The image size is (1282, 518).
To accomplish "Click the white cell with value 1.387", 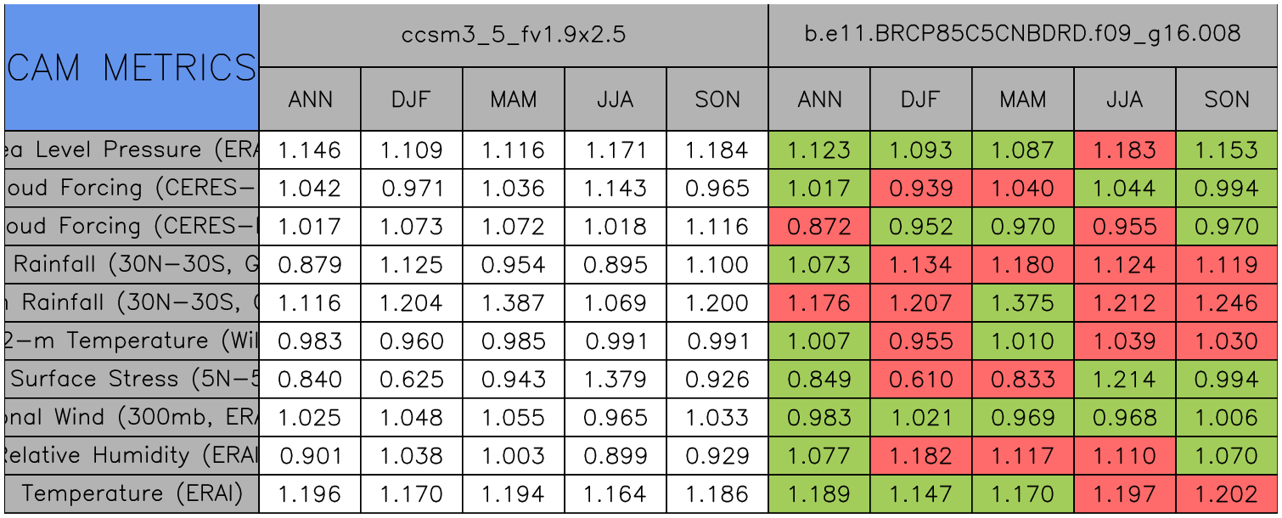I will tap(514, 303).
